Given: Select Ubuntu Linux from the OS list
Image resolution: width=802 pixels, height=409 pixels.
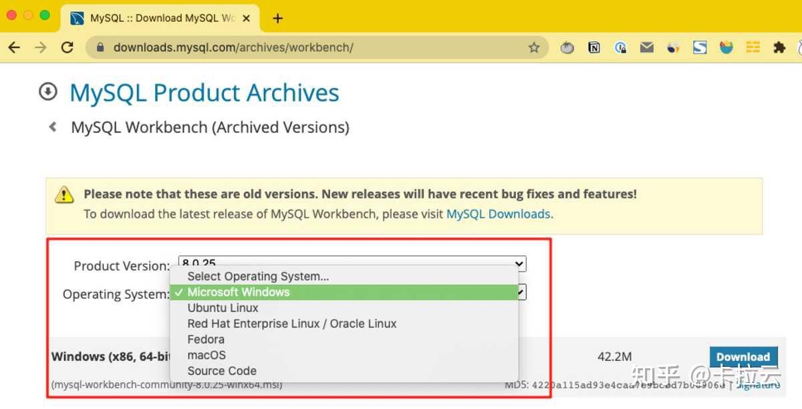Looking at the screenshot, I should [x=223, y=307].
